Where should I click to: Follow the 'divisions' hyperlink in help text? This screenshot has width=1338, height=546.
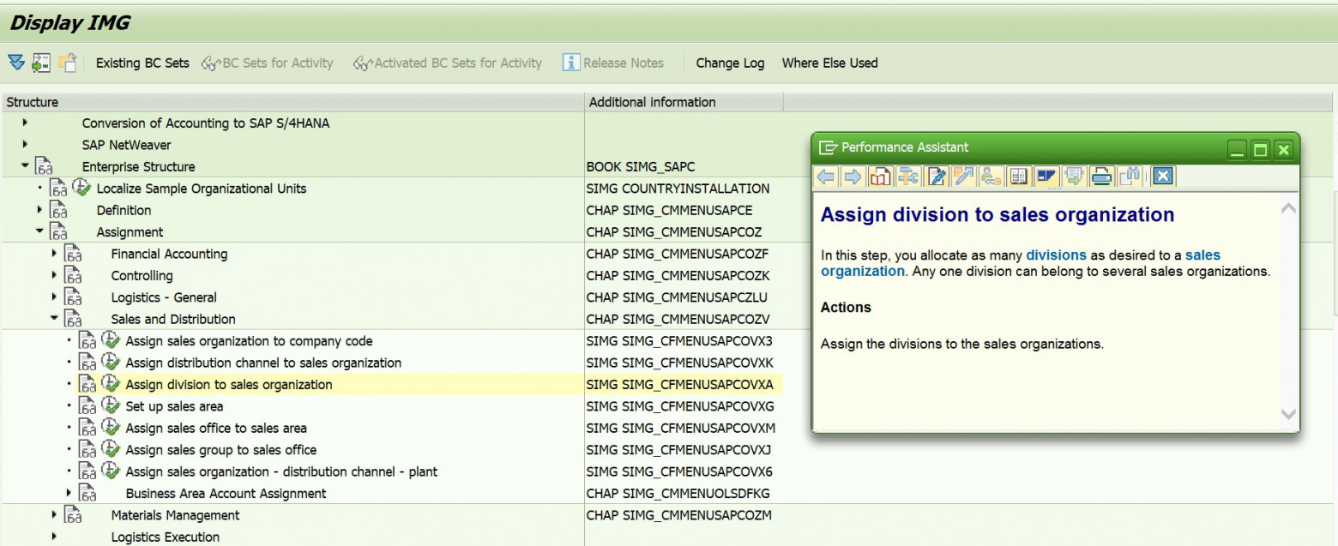click(1056, 255)
